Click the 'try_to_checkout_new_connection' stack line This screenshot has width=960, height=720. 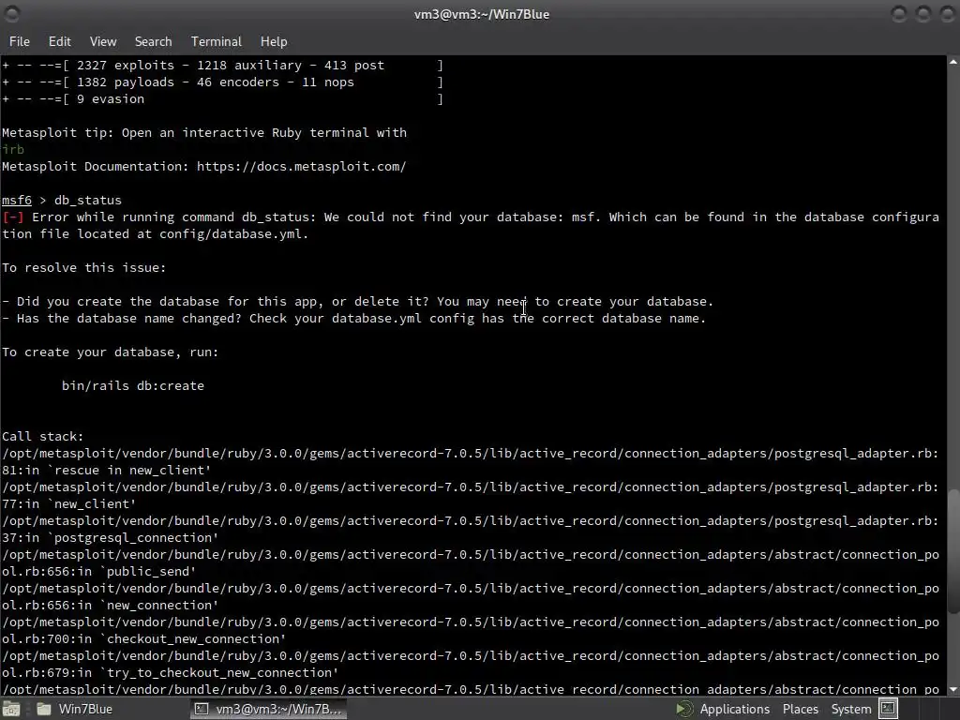click(171, 672)
